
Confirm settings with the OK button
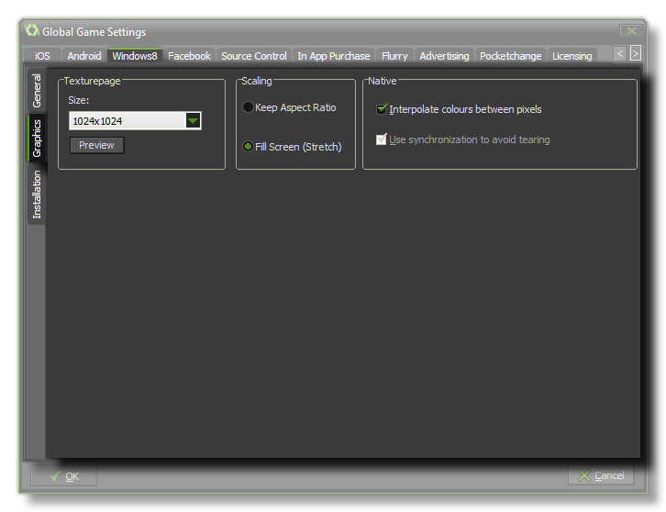coord(63,475)
